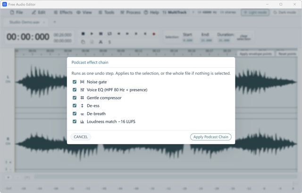
Task: Click the selection End value field
Action: coord(207,40)
